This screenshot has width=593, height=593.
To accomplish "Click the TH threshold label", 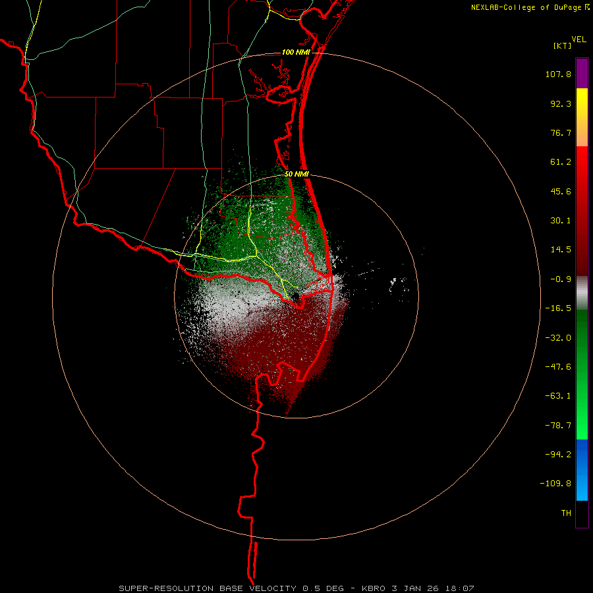I will coord(566,513).
